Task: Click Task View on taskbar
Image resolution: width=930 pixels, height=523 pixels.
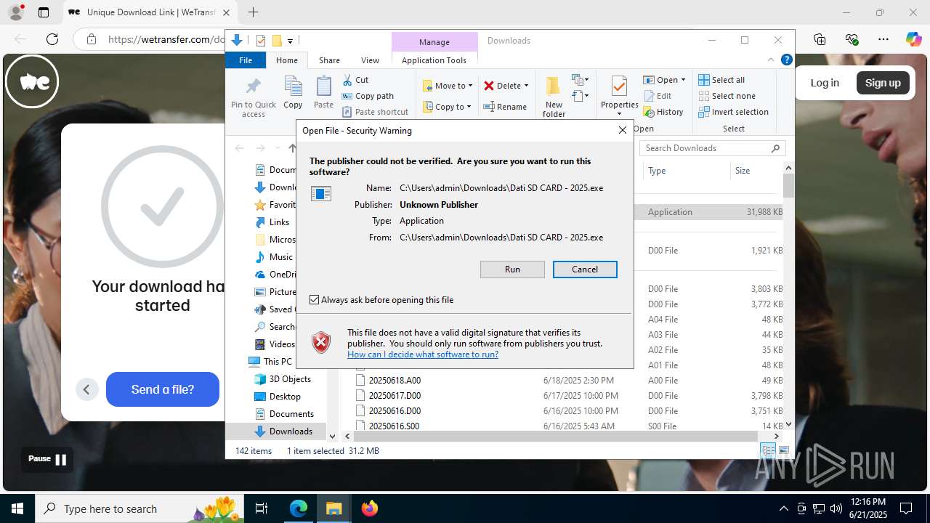Action: (x=262, y=508)
